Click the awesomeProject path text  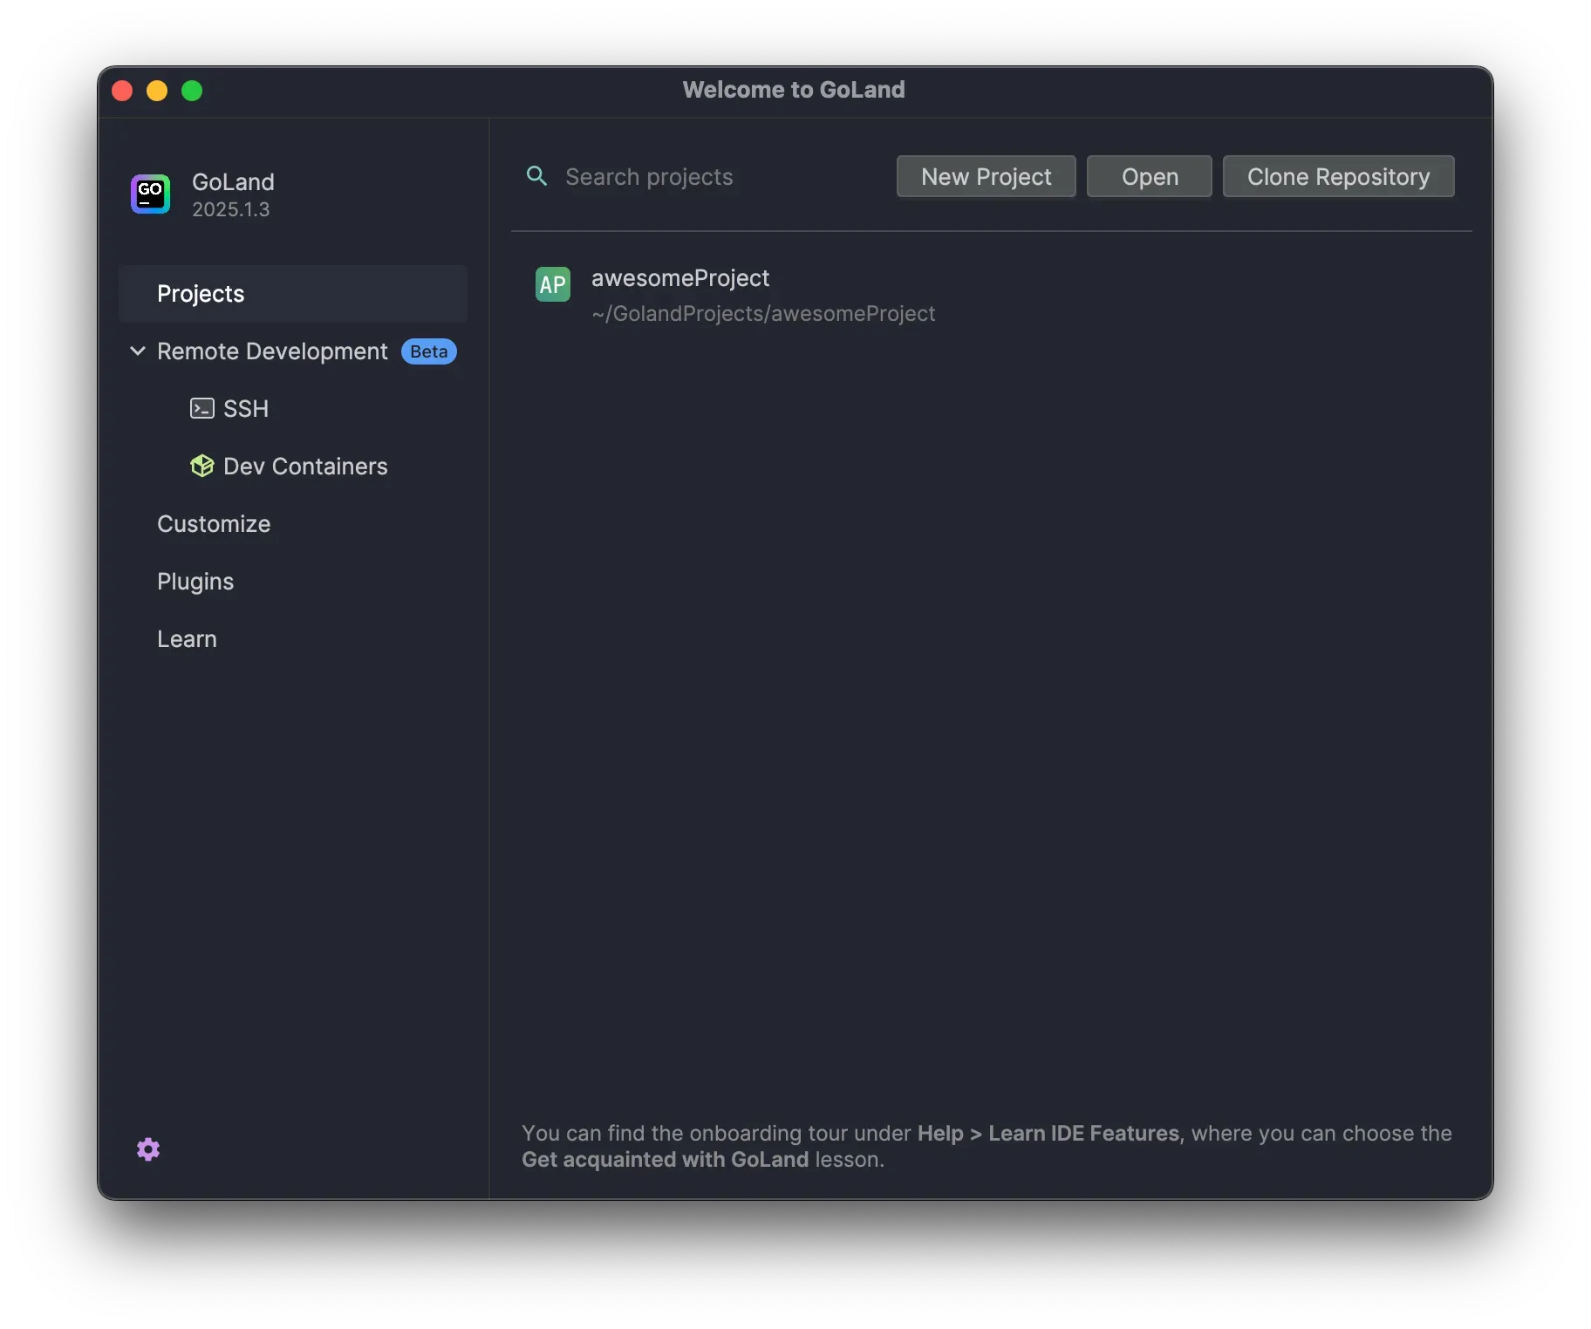point(763,314)
